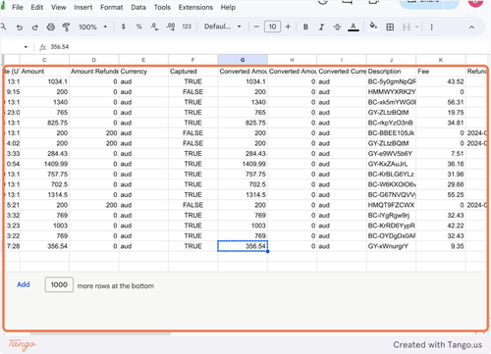491x354 pixels.
Task: Select Fee cell 56.31
Action: point(441,102)
